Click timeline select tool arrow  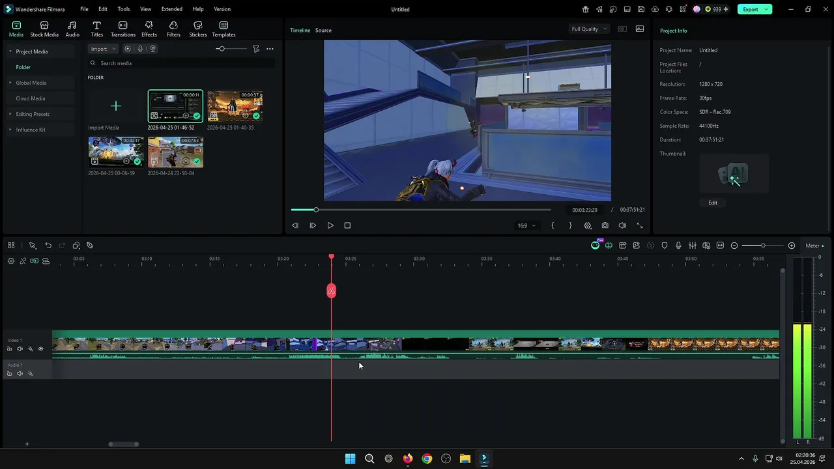(x=32, y=246)
